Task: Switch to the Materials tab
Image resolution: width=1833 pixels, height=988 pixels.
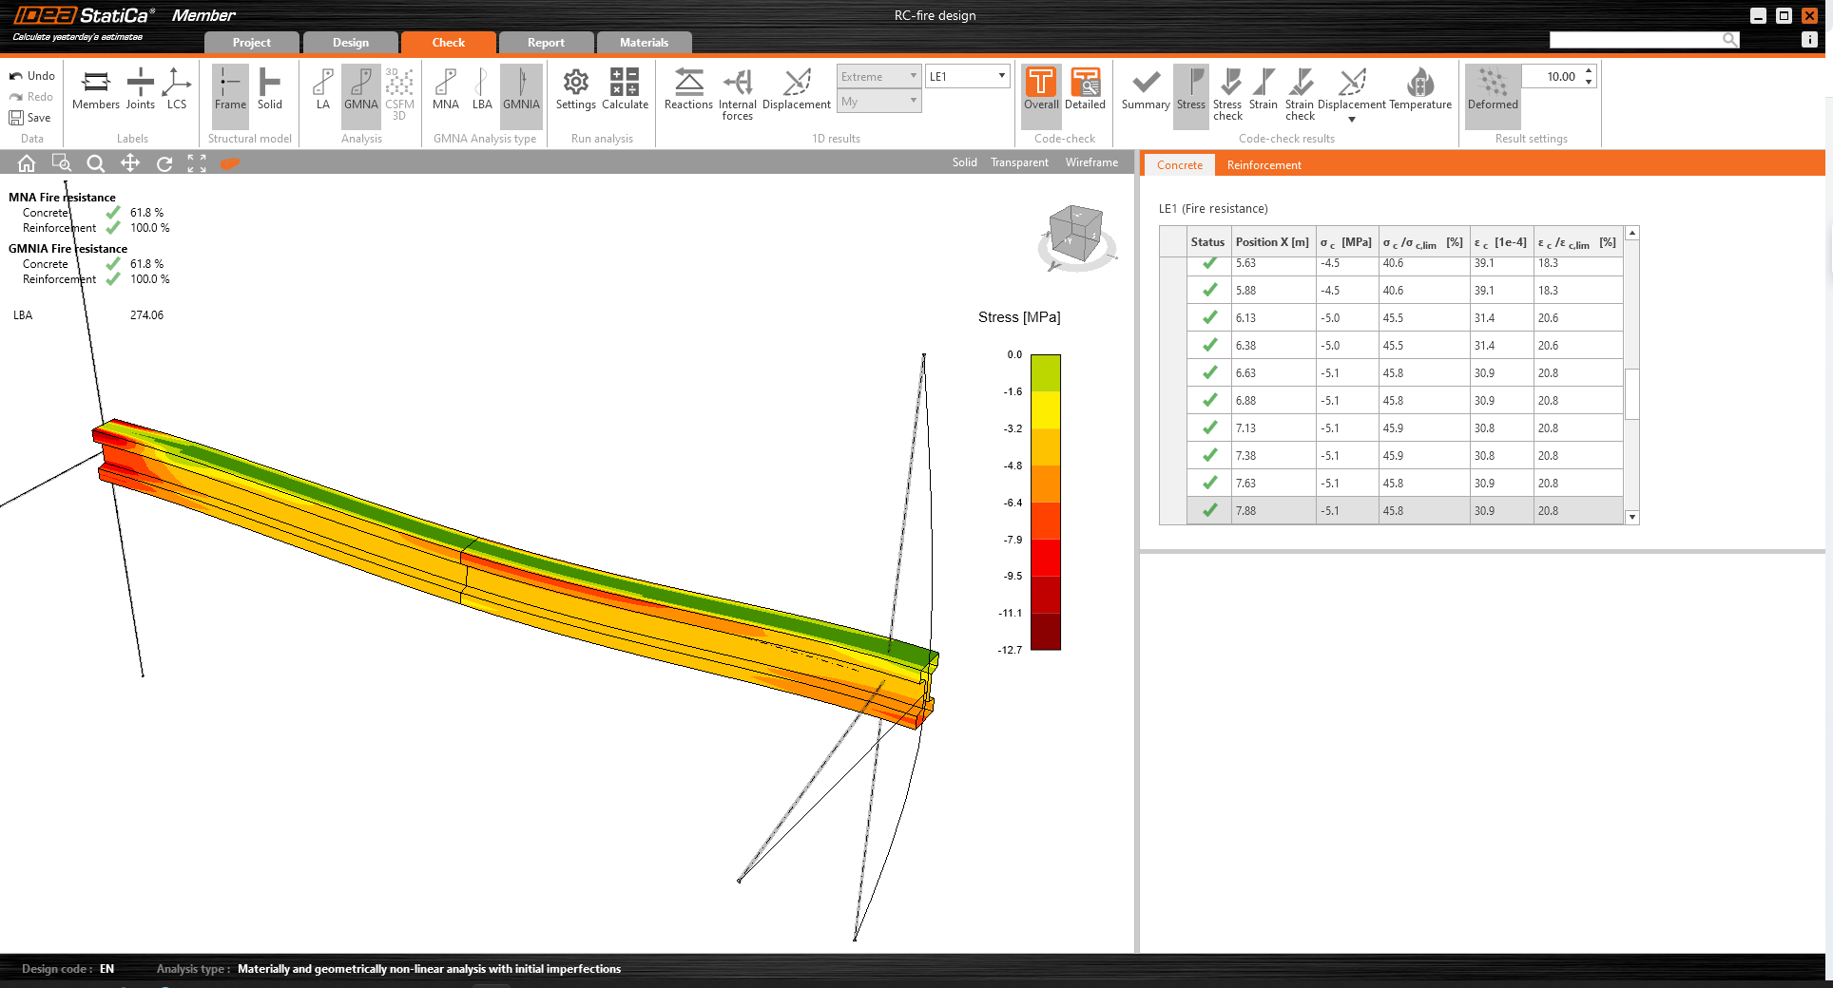Action: click(x=644, y=43)
